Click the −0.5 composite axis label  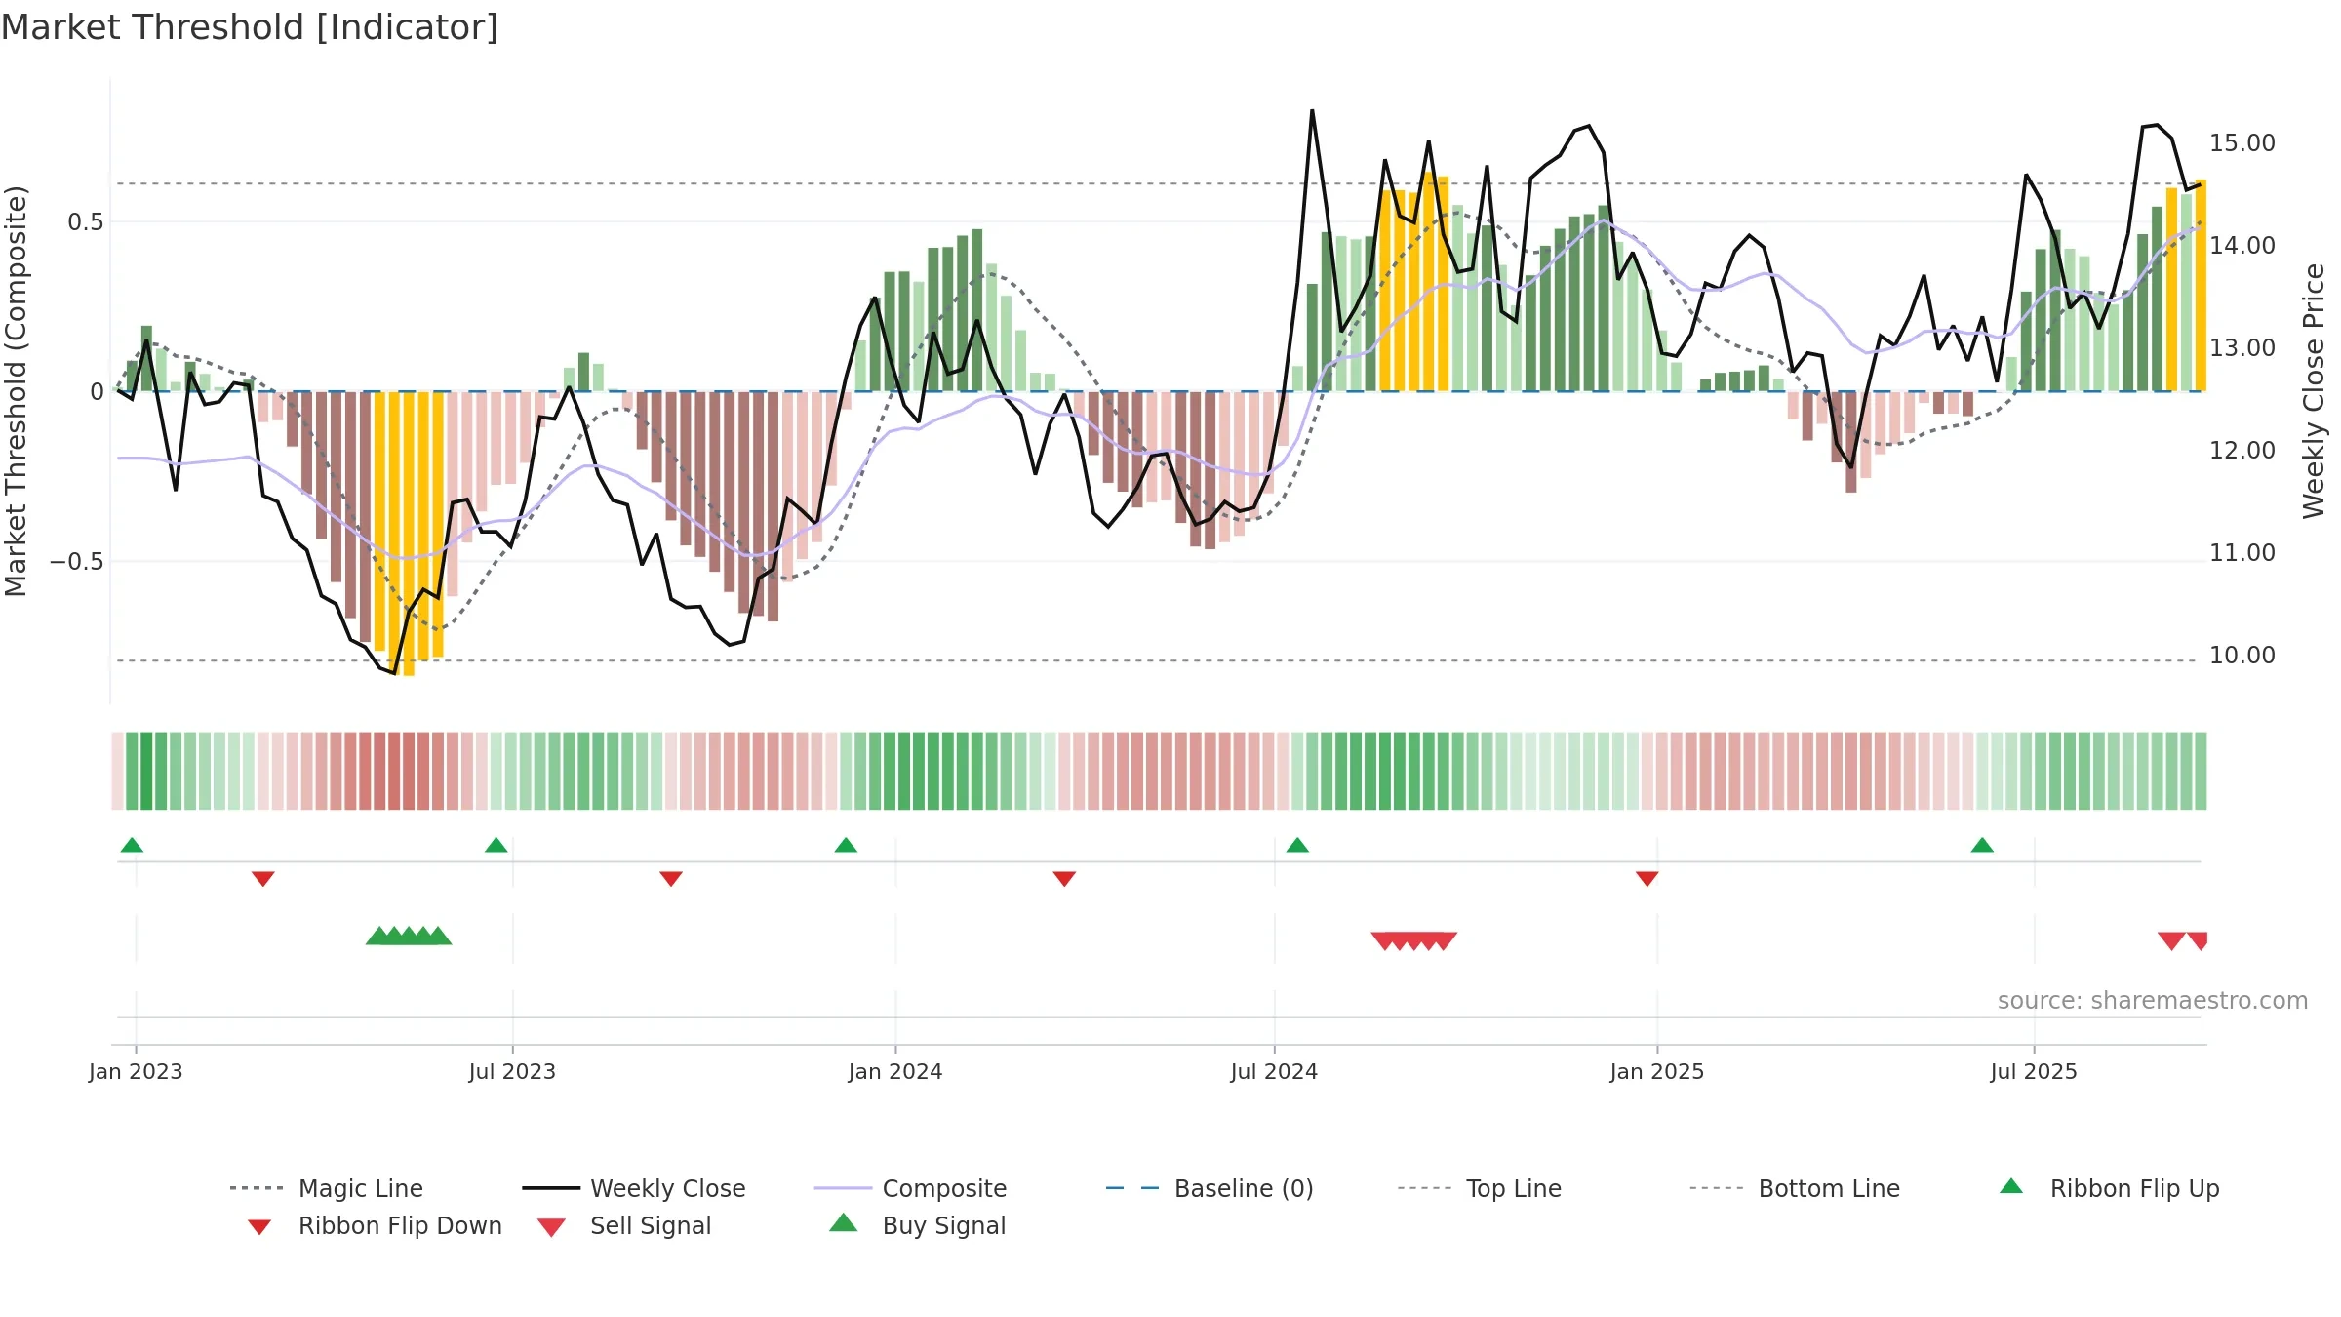click(x=77, y=562)
